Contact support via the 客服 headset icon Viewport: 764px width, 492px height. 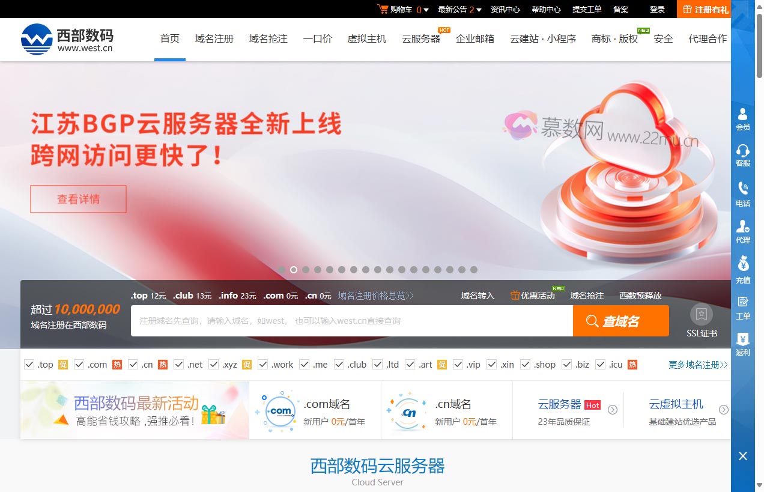pyautogui.click(x=743, y=156)
